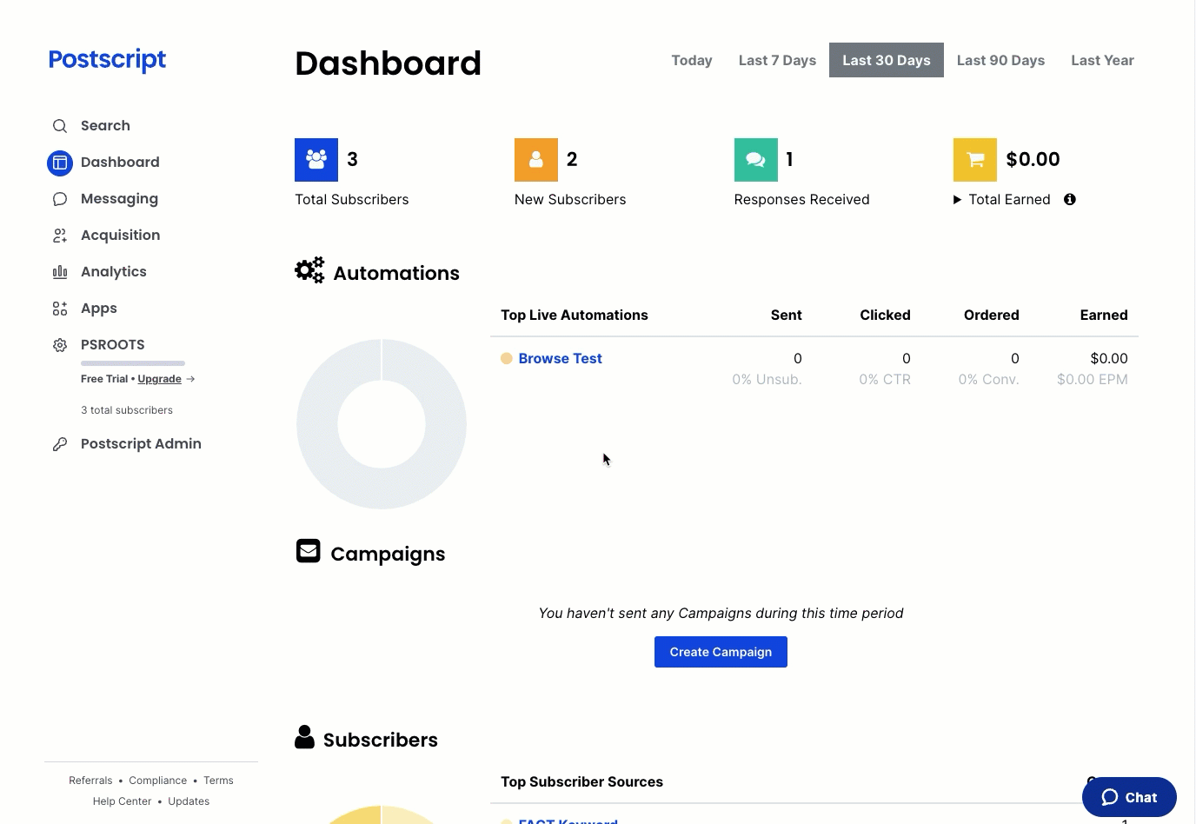Click the Acquisition people icon
The image size is (1196, 824).
click(x=60, y=236)
